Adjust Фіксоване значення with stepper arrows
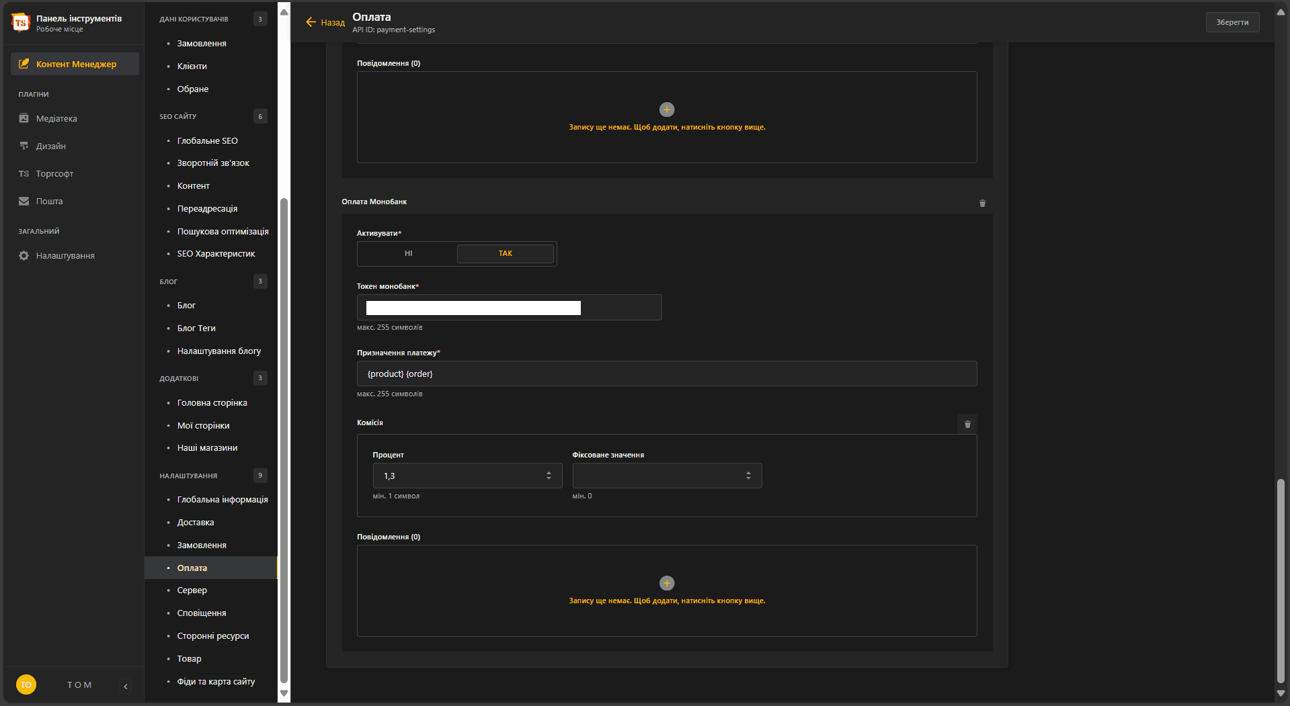1290x706 pixels. click(x=748, y=476)
